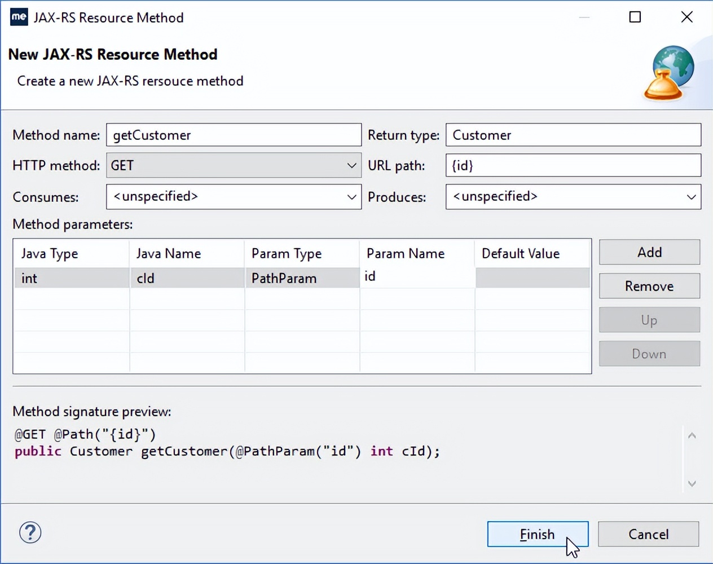Click the preview scrollbar up chevron
Screen dimensions: 713x564
pos(692,435)
